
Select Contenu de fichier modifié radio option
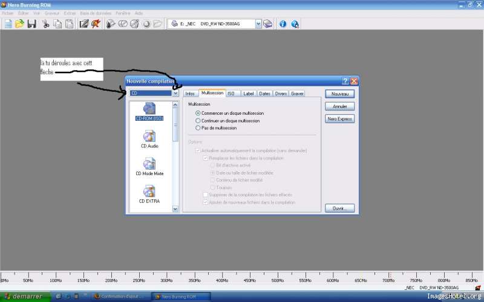tap(212, 180)
